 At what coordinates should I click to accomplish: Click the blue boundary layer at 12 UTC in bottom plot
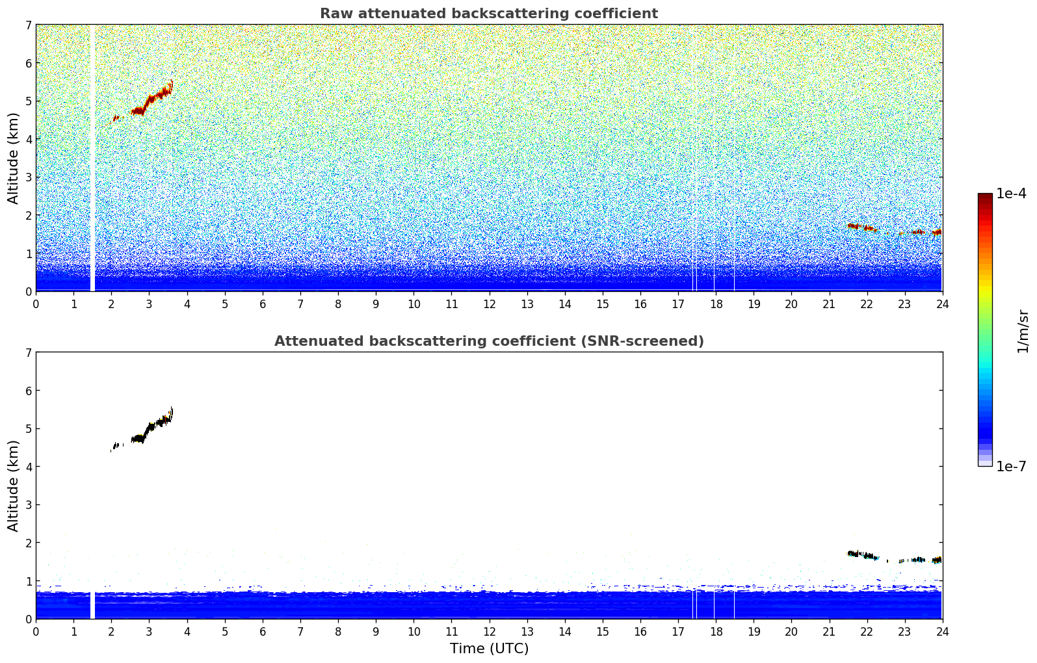[x=489, y=605]
